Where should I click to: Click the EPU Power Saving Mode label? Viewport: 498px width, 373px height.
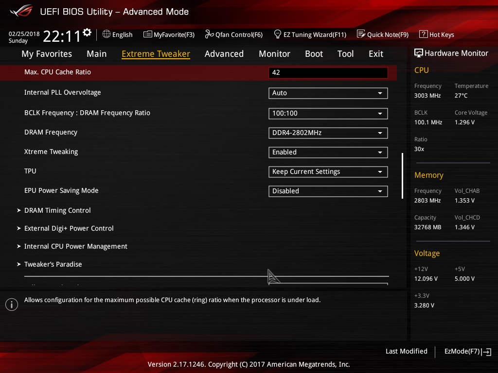pos(61,190)
